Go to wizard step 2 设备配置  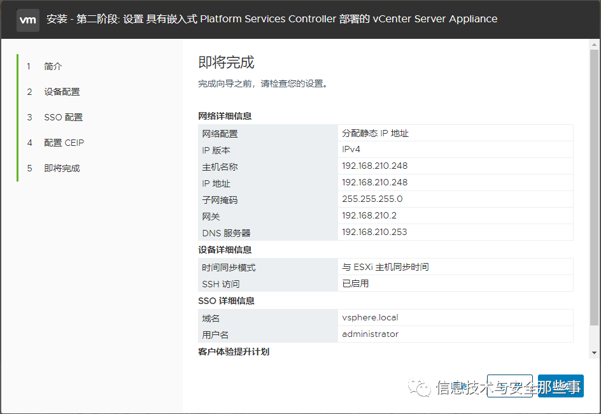tap(62, 92)
